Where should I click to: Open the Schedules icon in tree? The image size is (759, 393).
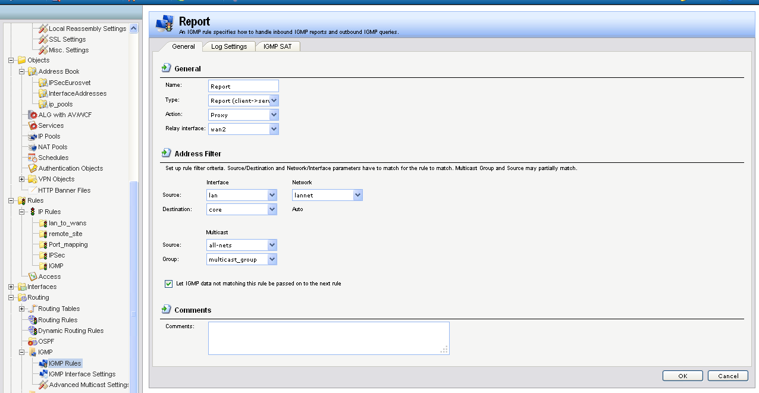tap(33, 158)
